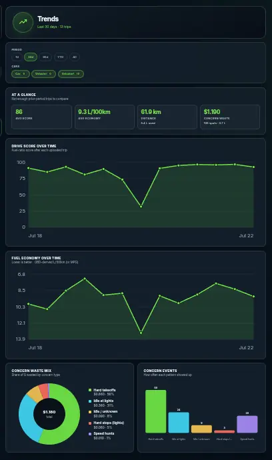
Task: Click the yellow Idle / unknown donut segment
Action: point(35,394)
